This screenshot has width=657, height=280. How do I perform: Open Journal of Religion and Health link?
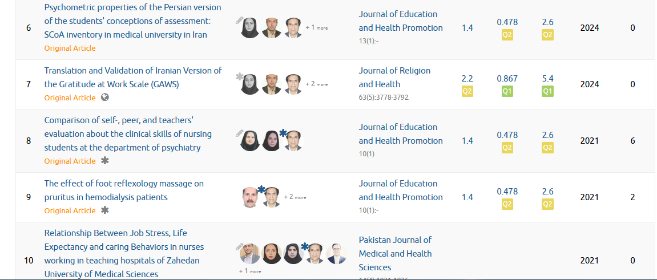coord(394,77)
